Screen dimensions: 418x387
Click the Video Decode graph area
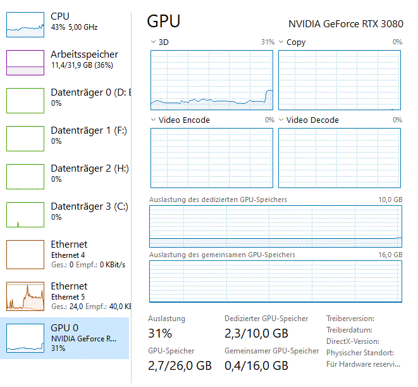[x=340, y=158]
